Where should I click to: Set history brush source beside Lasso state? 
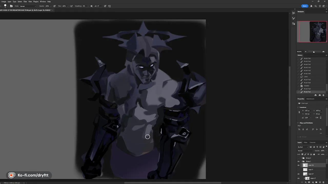point(298,77)
